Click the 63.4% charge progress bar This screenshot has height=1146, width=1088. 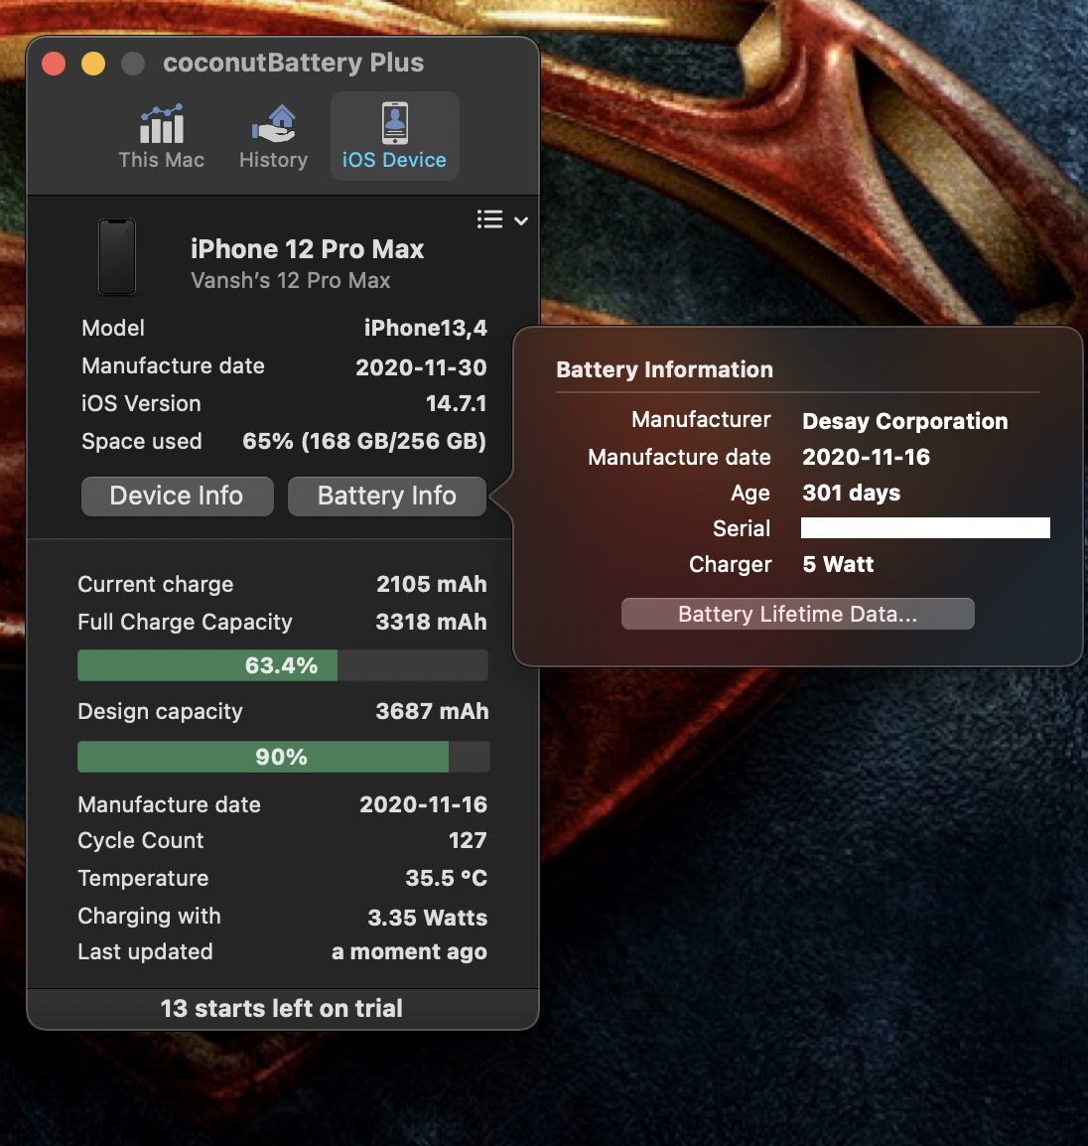[283, 665]
